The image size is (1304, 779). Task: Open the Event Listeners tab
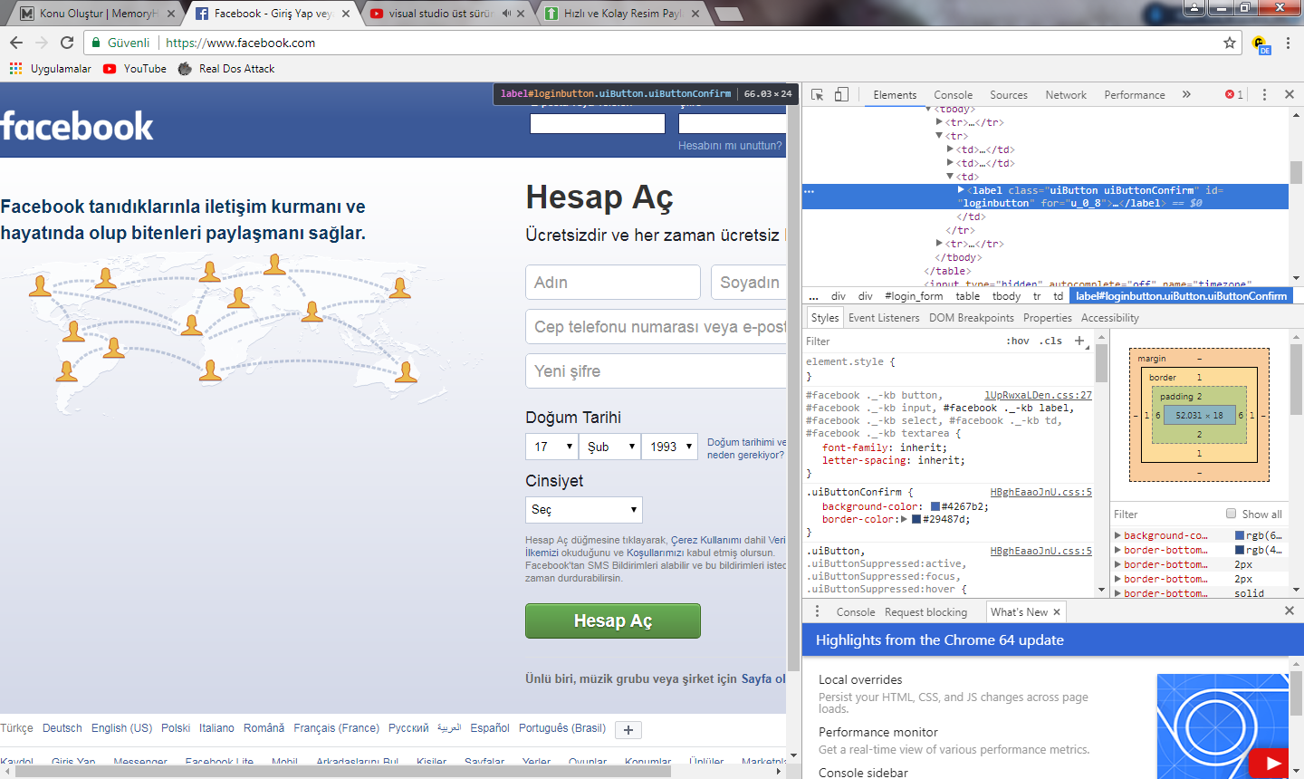[x=884, y=318]
